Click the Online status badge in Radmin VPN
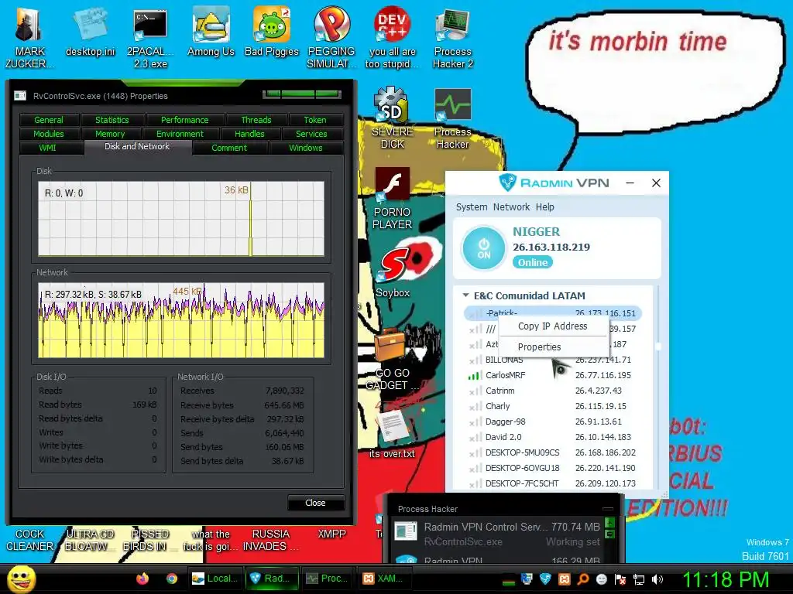Image resolution: width=793 pixels, height=594 pixels. point(533,262)
